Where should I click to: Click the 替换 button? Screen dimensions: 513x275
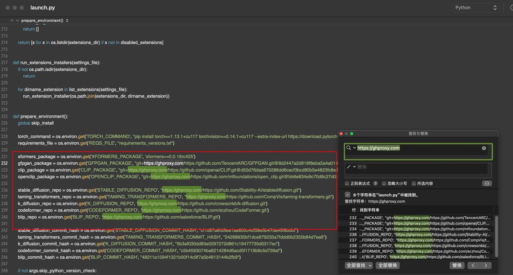coord(457,266)
